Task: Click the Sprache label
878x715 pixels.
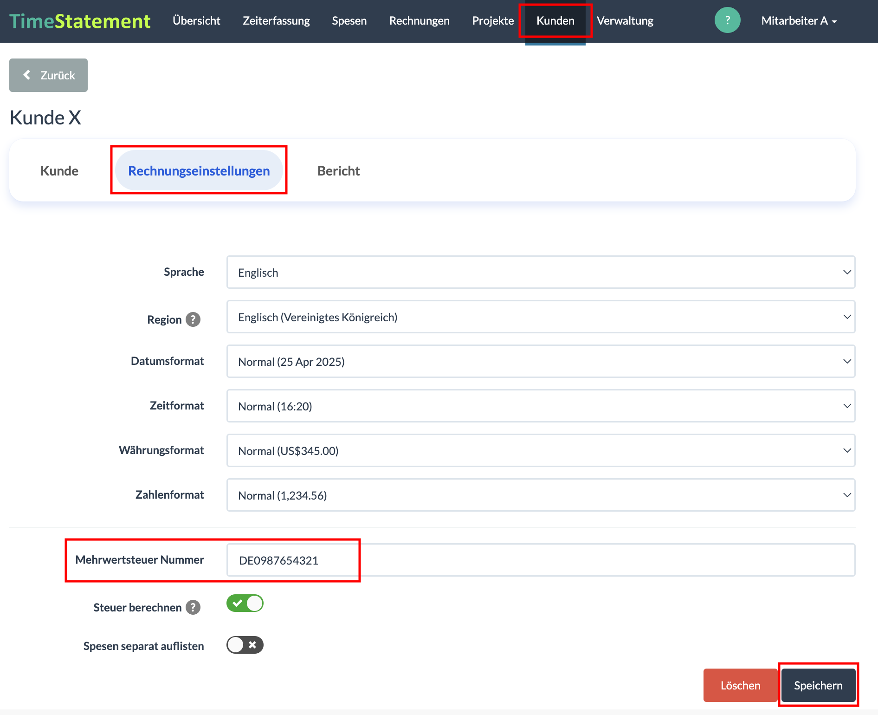Action: coord(184,272)
